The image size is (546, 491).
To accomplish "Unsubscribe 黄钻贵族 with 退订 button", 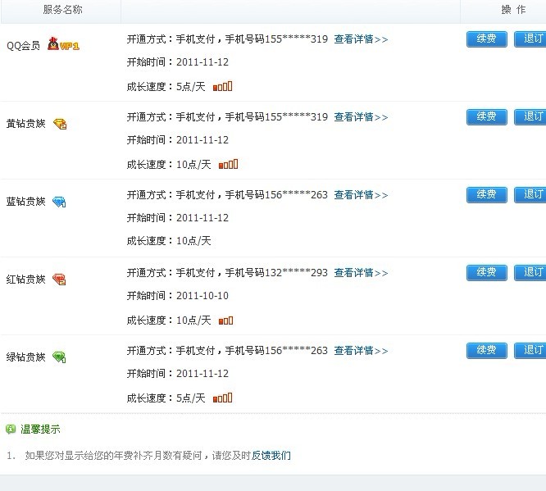I will (530, 116).
